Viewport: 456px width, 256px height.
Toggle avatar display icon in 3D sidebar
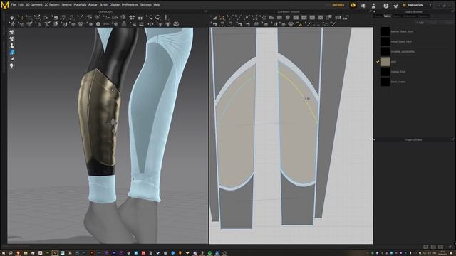point(11,46)
